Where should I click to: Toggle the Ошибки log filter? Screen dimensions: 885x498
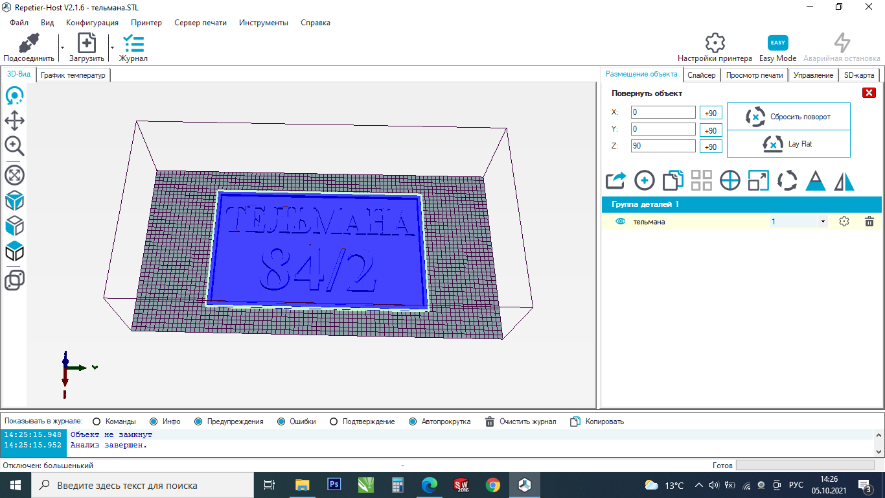tap(281, 421)
